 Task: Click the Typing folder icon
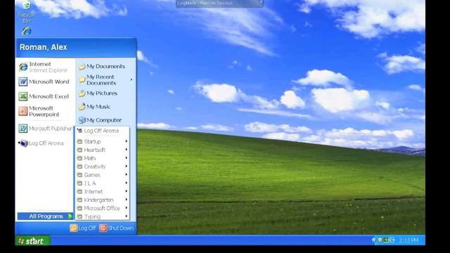79,216
